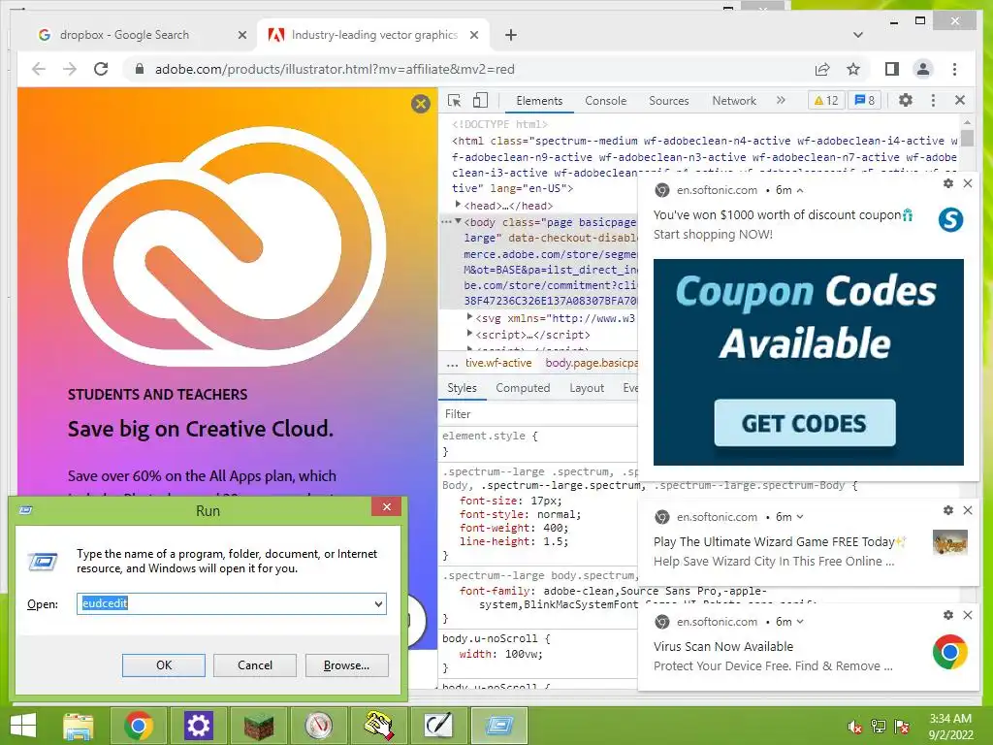
Task: Expand the svg element node
Action: 469,317
